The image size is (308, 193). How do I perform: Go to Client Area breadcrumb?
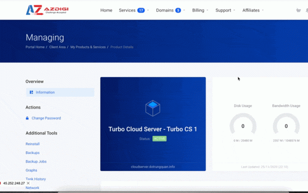[57, 47]
